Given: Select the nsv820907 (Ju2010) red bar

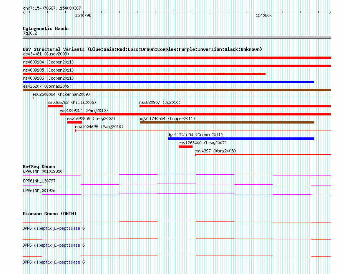Looking at the screenshot, I should pos(235,106).
